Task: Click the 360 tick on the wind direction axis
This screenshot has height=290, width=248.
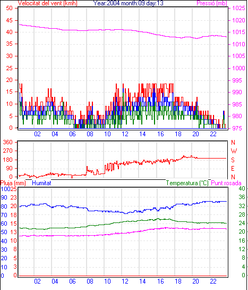Action: [7, 142]
